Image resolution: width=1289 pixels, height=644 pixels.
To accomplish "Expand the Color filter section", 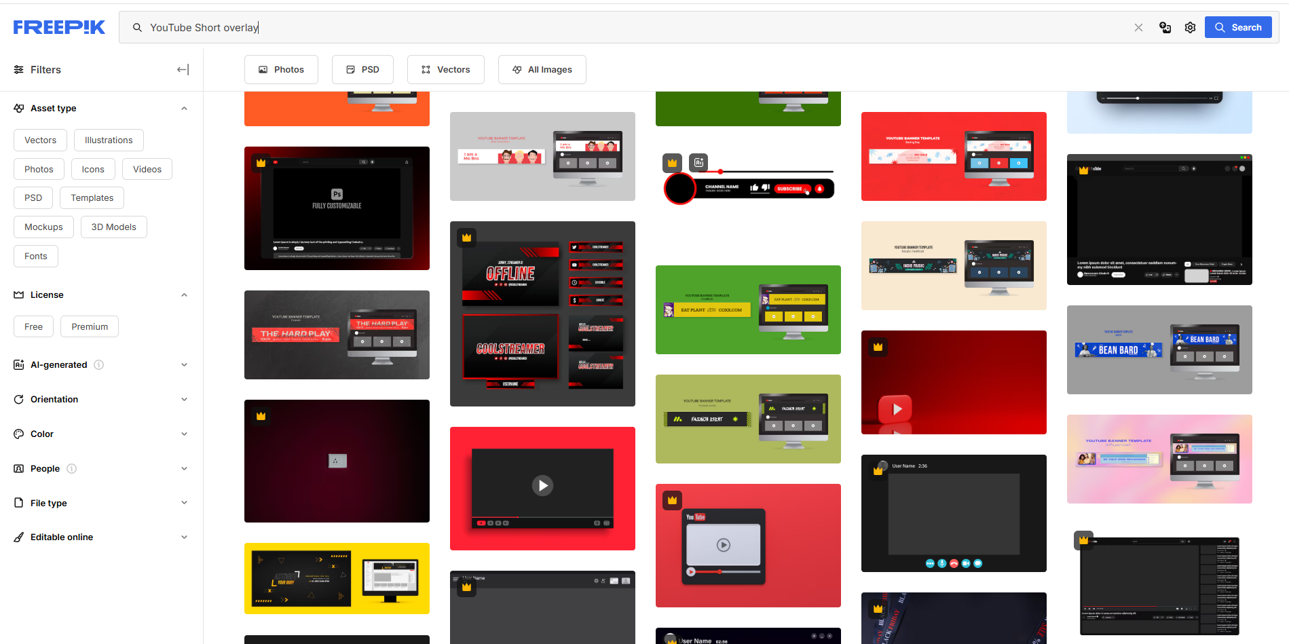I will pos(184,434).
